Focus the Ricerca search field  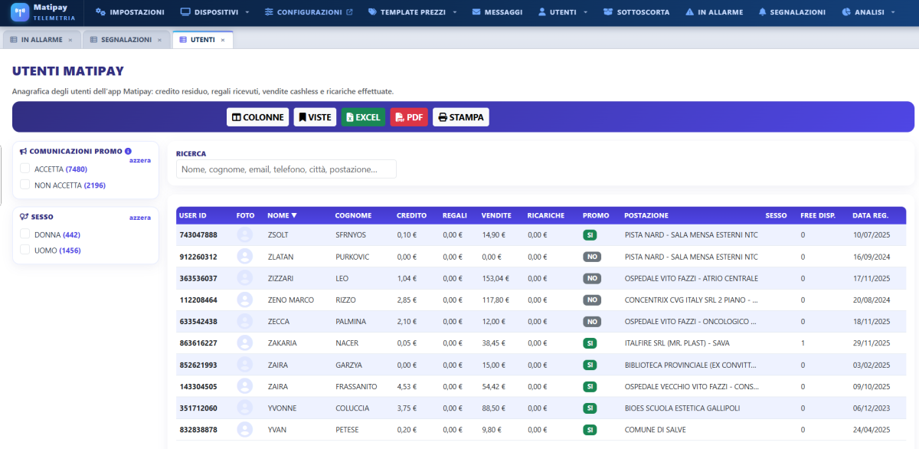pos(286,169)
